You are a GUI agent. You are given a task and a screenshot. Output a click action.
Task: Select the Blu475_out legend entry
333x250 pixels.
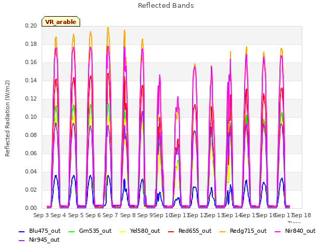(40, 231)
